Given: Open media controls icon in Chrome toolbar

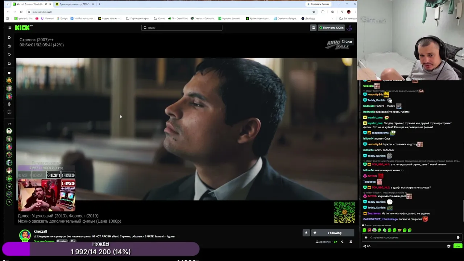Looking at the screenshot, I should pos(342,12).
